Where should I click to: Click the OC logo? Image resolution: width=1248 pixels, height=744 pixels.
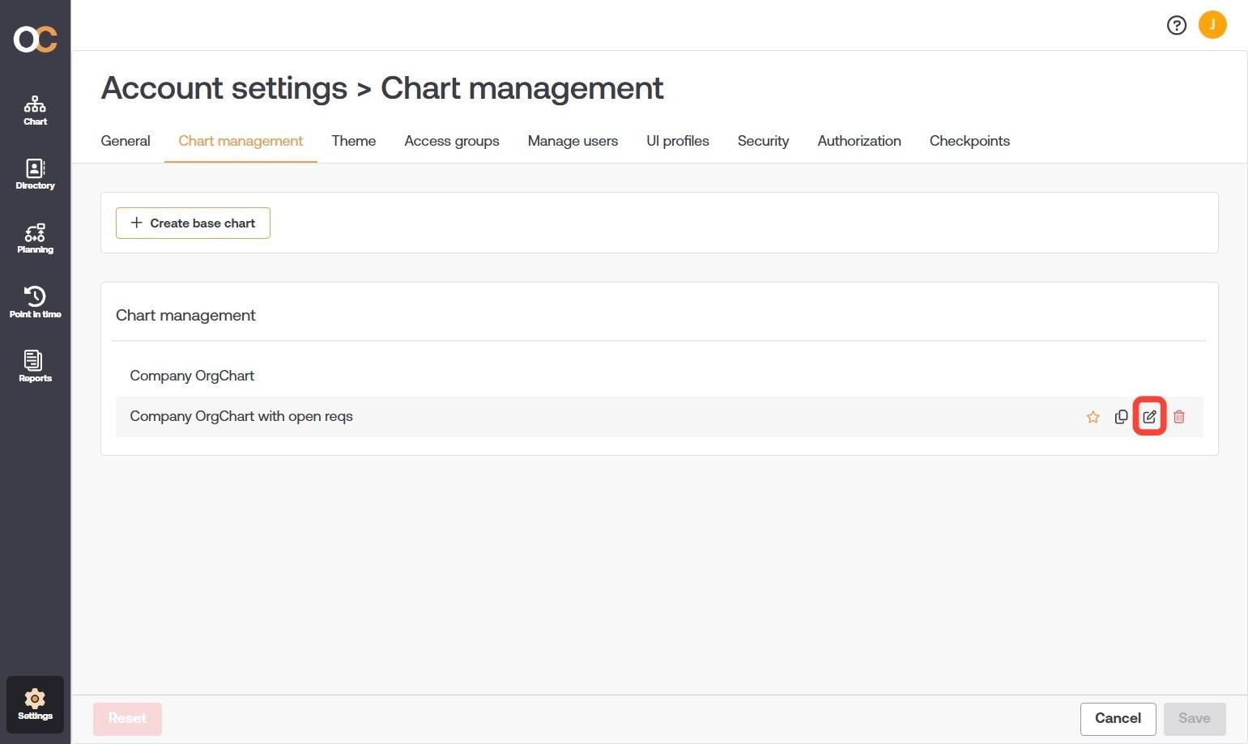tap(35, 38)
